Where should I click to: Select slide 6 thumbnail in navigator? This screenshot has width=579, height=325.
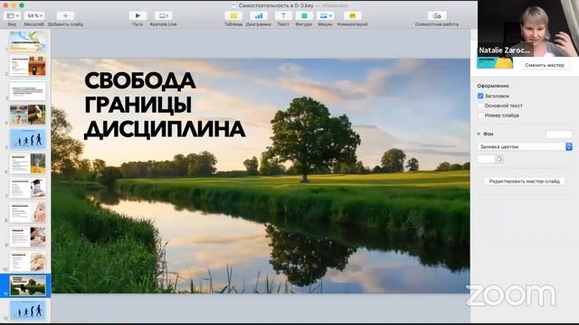pyautogui.click(x=28, y=163)
